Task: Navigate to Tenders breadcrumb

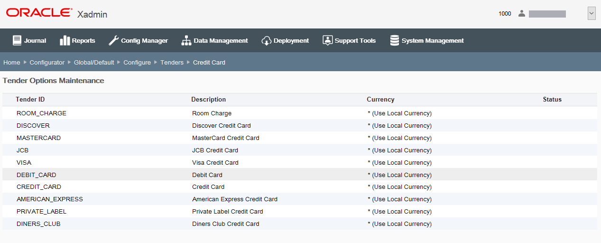Action: [x=172, y=62]
